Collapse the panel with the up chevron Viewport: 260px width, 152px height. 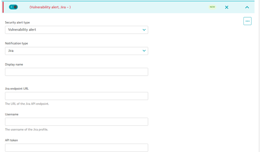point(247,7)
